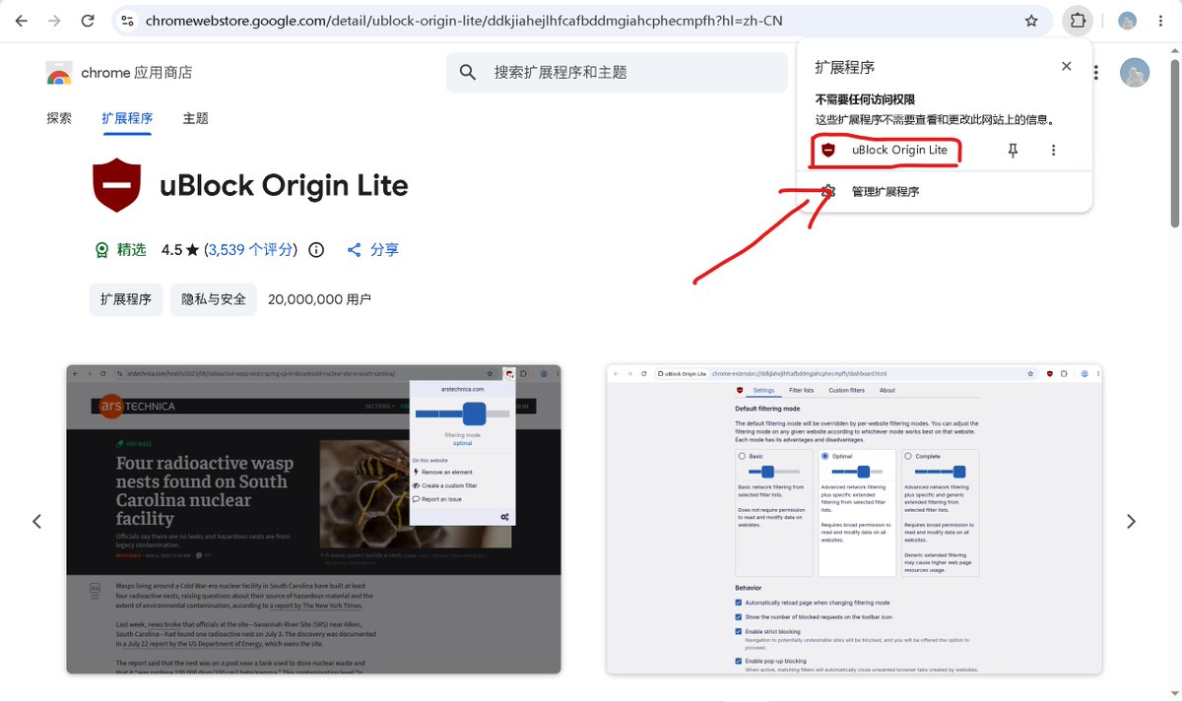The image size is (1182, 702).
Task: Bookmark this page with the star icon
Action: 1031,21
